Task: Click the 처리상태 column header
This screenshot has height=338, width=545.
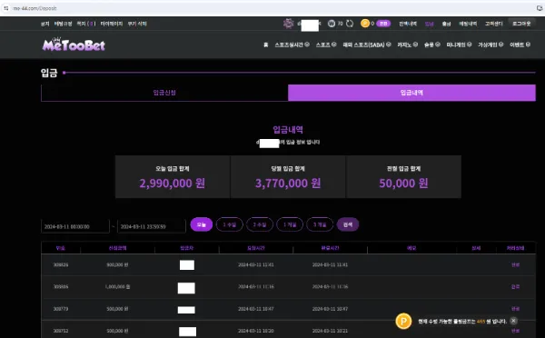Action: 515,248
